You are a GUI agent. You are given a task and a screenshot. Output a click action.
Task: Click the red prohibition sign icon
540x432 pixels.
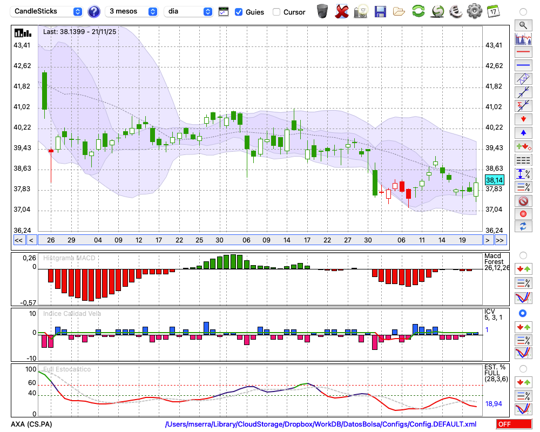(x=523, y=201)
